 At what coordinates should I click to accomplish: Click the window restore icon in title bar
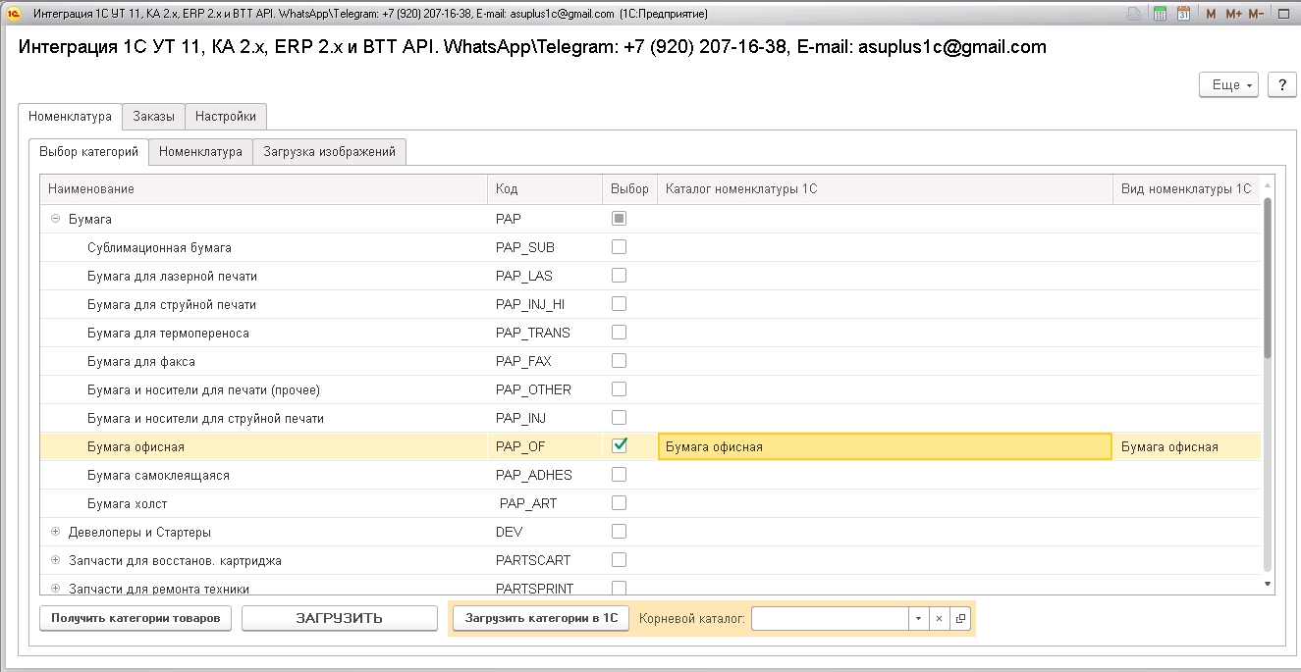(x=1283, y=14)
